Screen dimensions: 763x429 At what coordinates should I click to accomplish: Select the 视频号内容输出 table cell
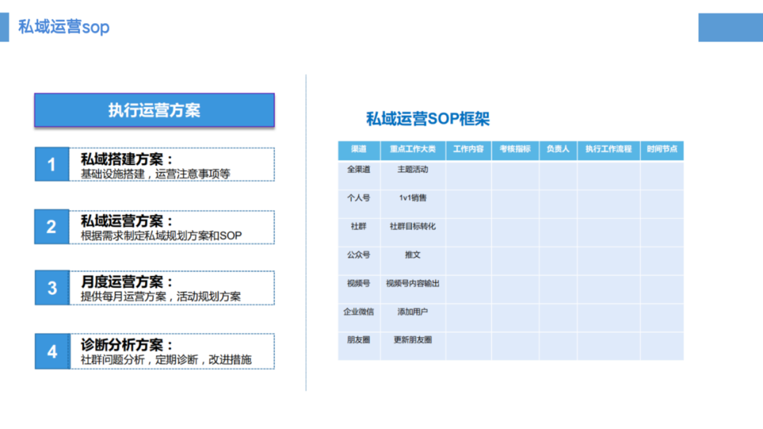point(413,289)
